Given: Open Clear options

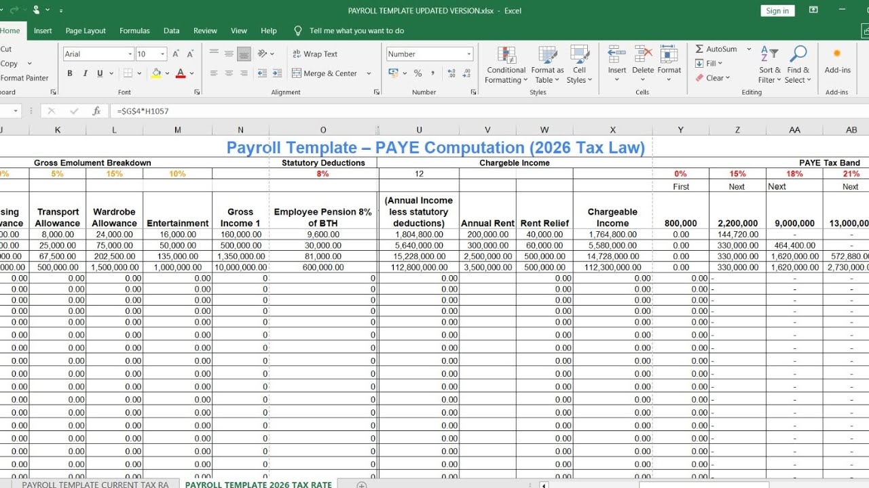Looking at the screenshot, I should pyautogui.click(x=712, y=78).
